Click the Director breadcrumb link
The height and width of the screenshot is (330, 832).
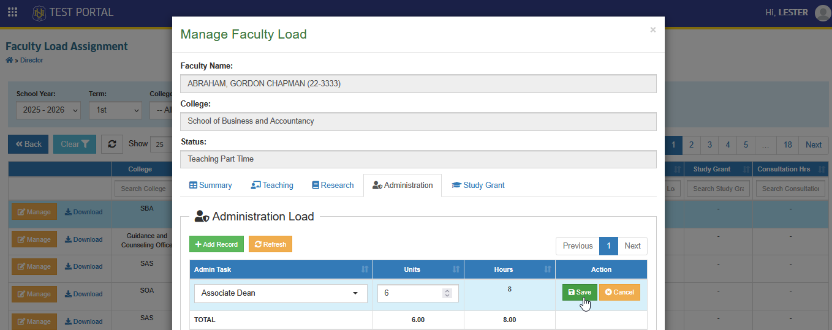(x=32, y=60)
